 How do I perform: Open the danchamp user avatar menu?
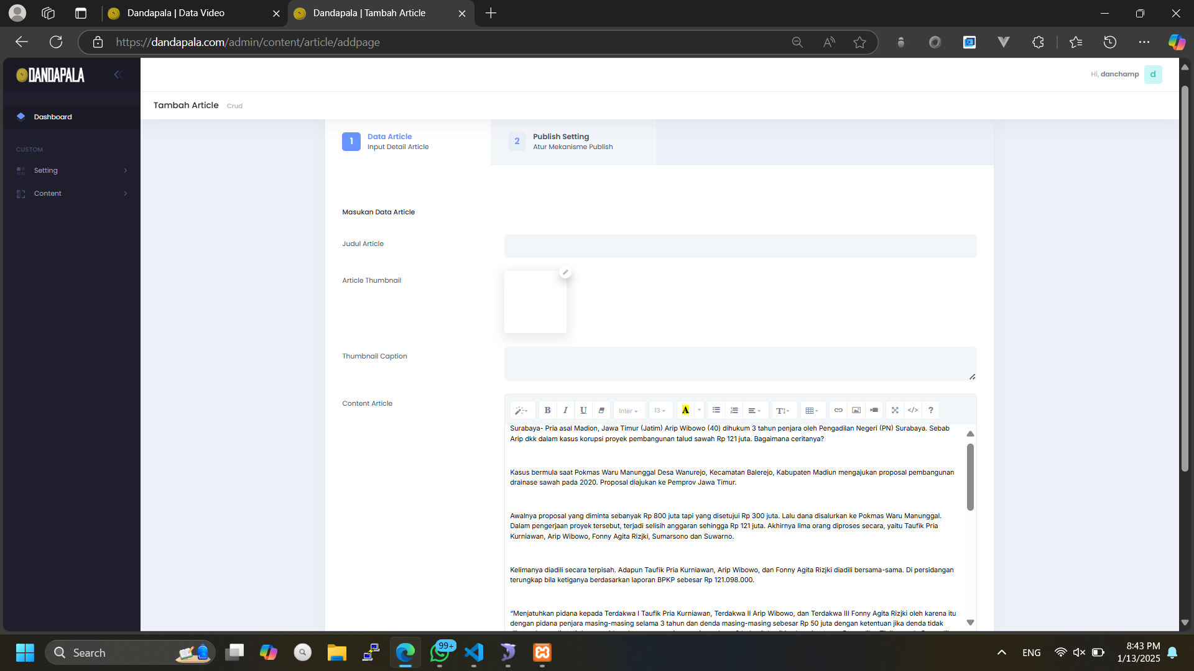coord(1153,75)
